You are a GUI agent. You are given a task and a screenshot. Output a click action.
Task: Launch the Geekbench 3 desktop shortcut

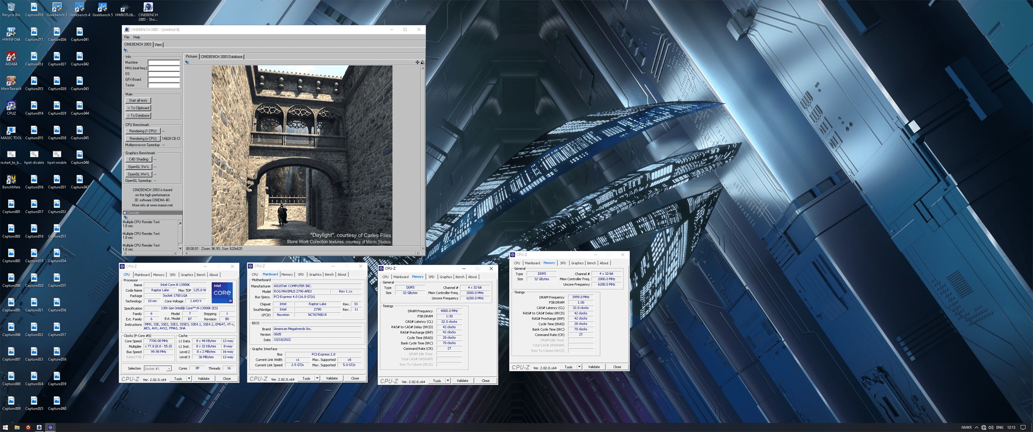tap(57, 9)
